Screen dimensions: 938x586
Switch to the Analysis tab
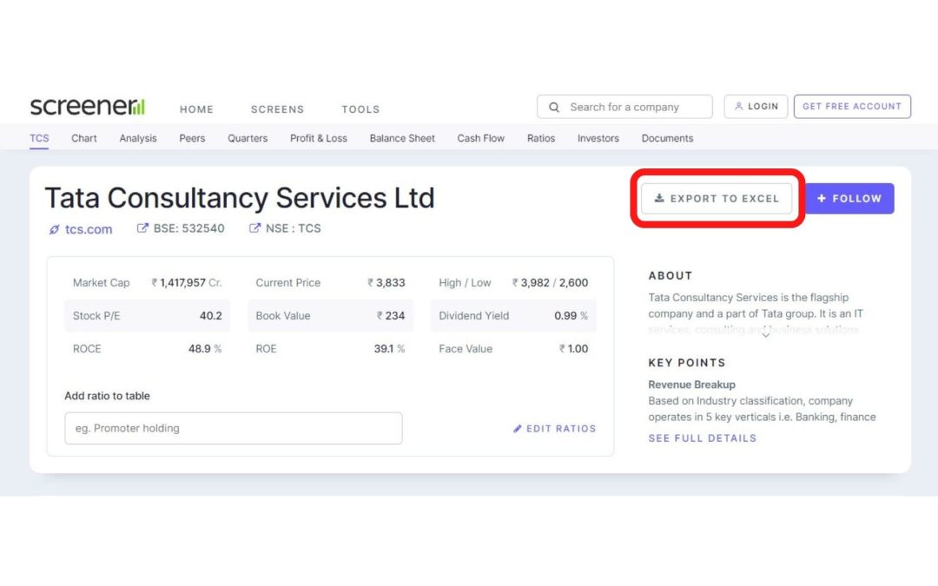point(138,138)
